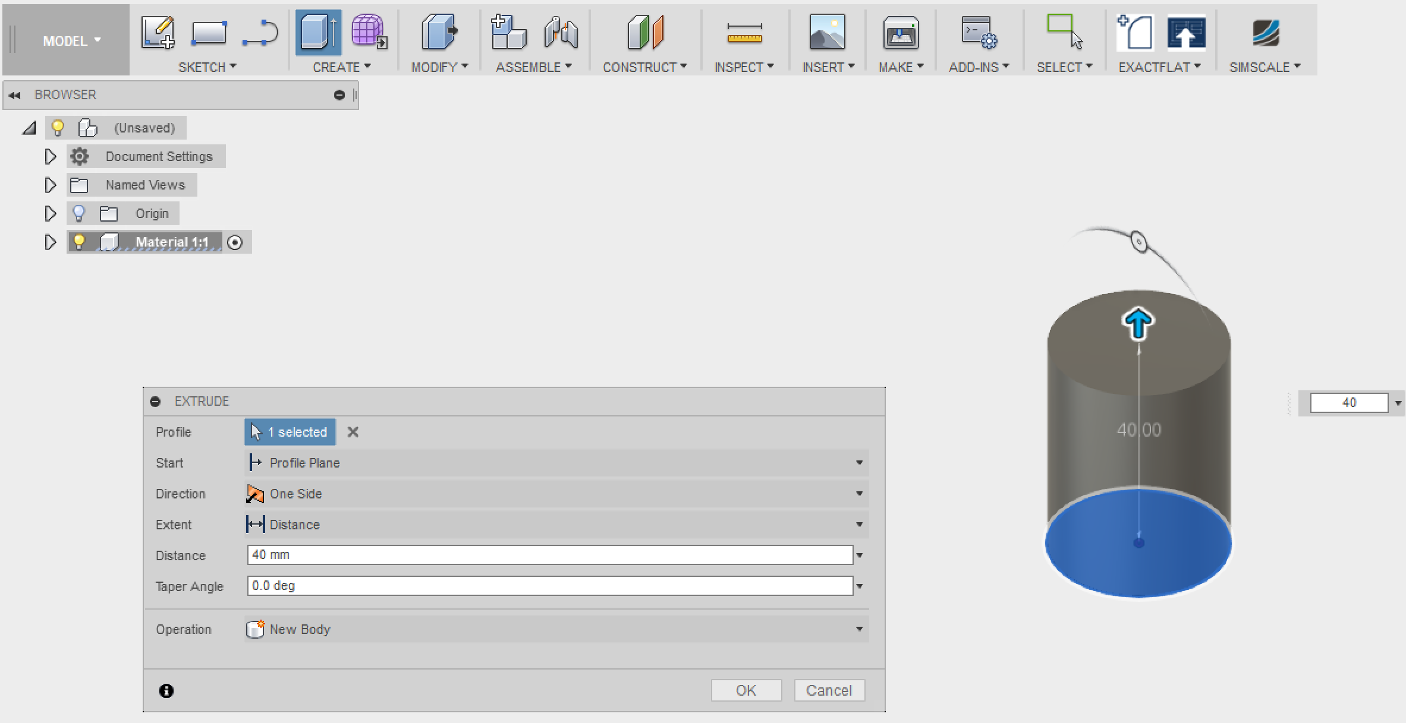Open the Scripts and Add-Ins icon
The height and width of the screenshot is (723, 1406).
pyautogui.click(x=978, y=33)
